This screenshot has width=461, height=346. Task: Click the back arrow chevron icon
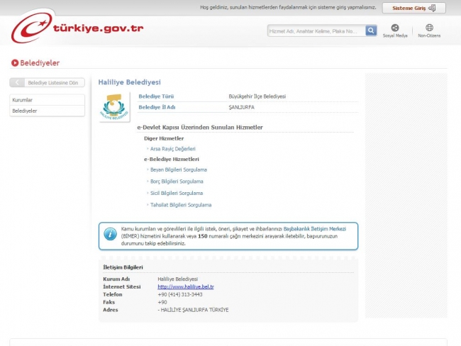17,83
